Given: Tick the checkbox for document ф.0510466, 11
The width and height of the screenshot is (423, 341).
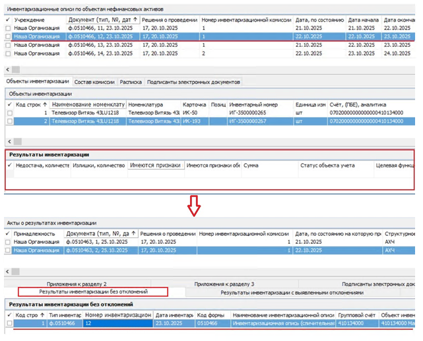Looking at the screenshot, I should pyautogui.click(x=8, y=29).
